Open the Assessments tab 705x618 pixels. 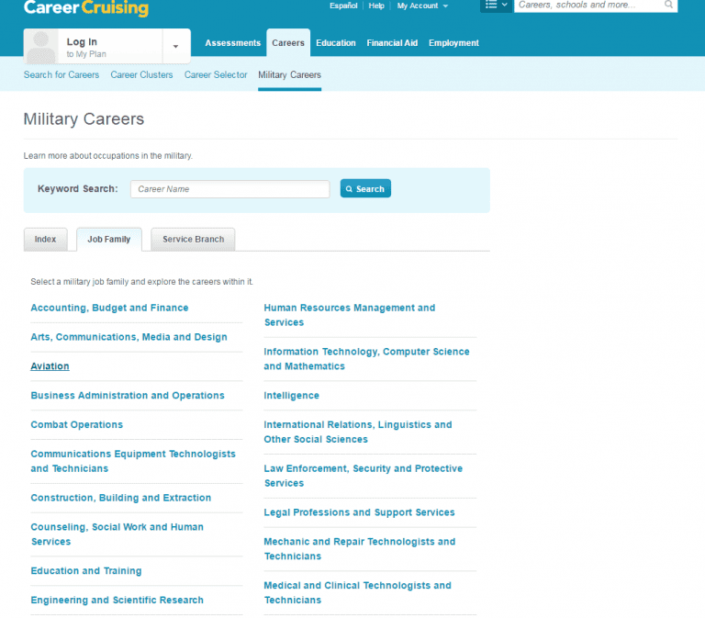(x=232, y=43)
